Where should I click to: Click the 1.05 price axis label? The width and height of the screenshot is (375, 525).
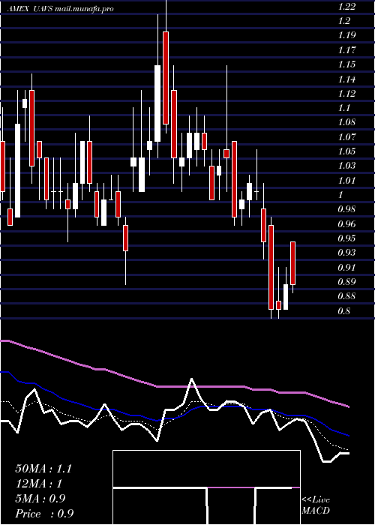(x=346, y=151)
